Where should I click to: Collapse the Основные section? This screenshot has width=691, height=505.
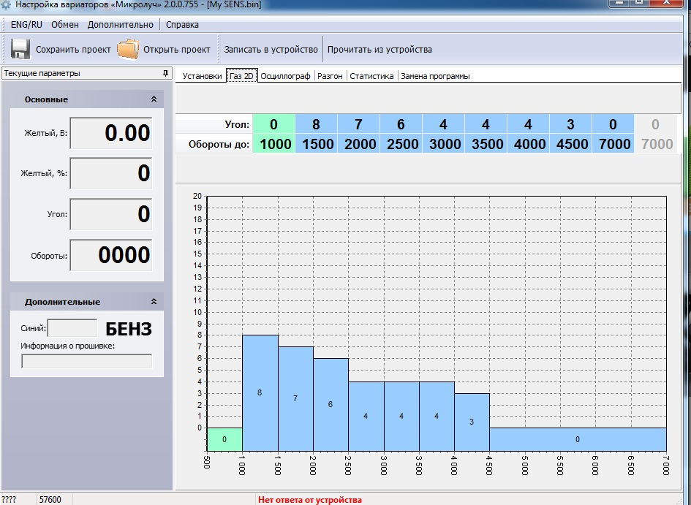pyautogui.click(x=154, y=99)
